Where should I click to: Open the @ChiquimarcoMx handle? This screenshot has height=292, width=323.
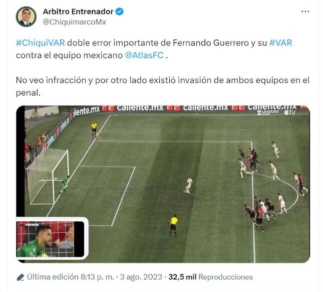[x=74, y=22]
